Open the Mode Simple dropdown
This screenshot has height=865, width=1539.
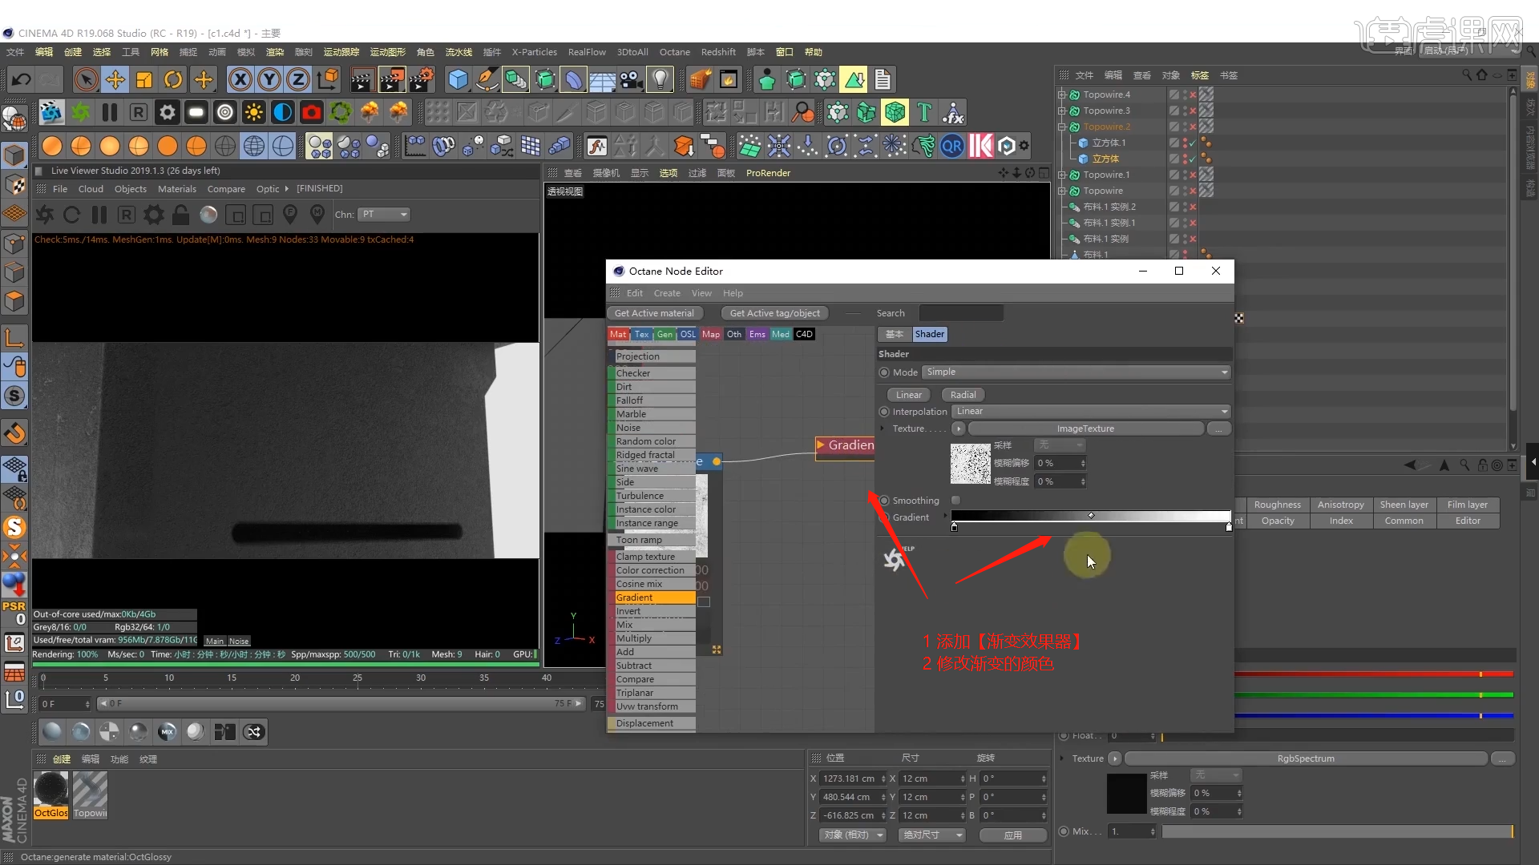click(x=1076, y=372)
